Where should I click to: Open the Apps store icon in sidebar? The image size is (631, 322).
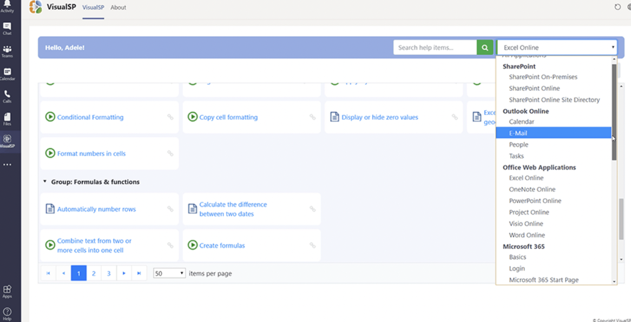[7, 291]
